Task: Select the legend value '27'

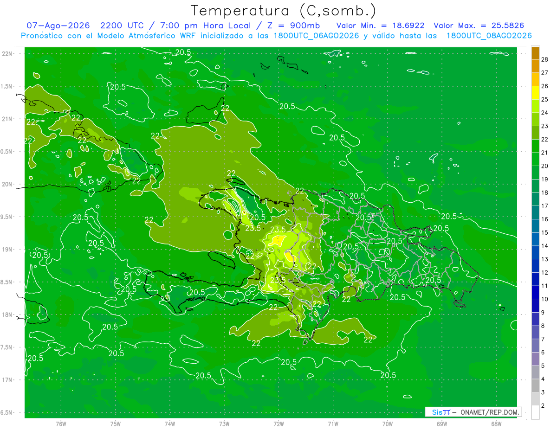Action: point(545,73)
